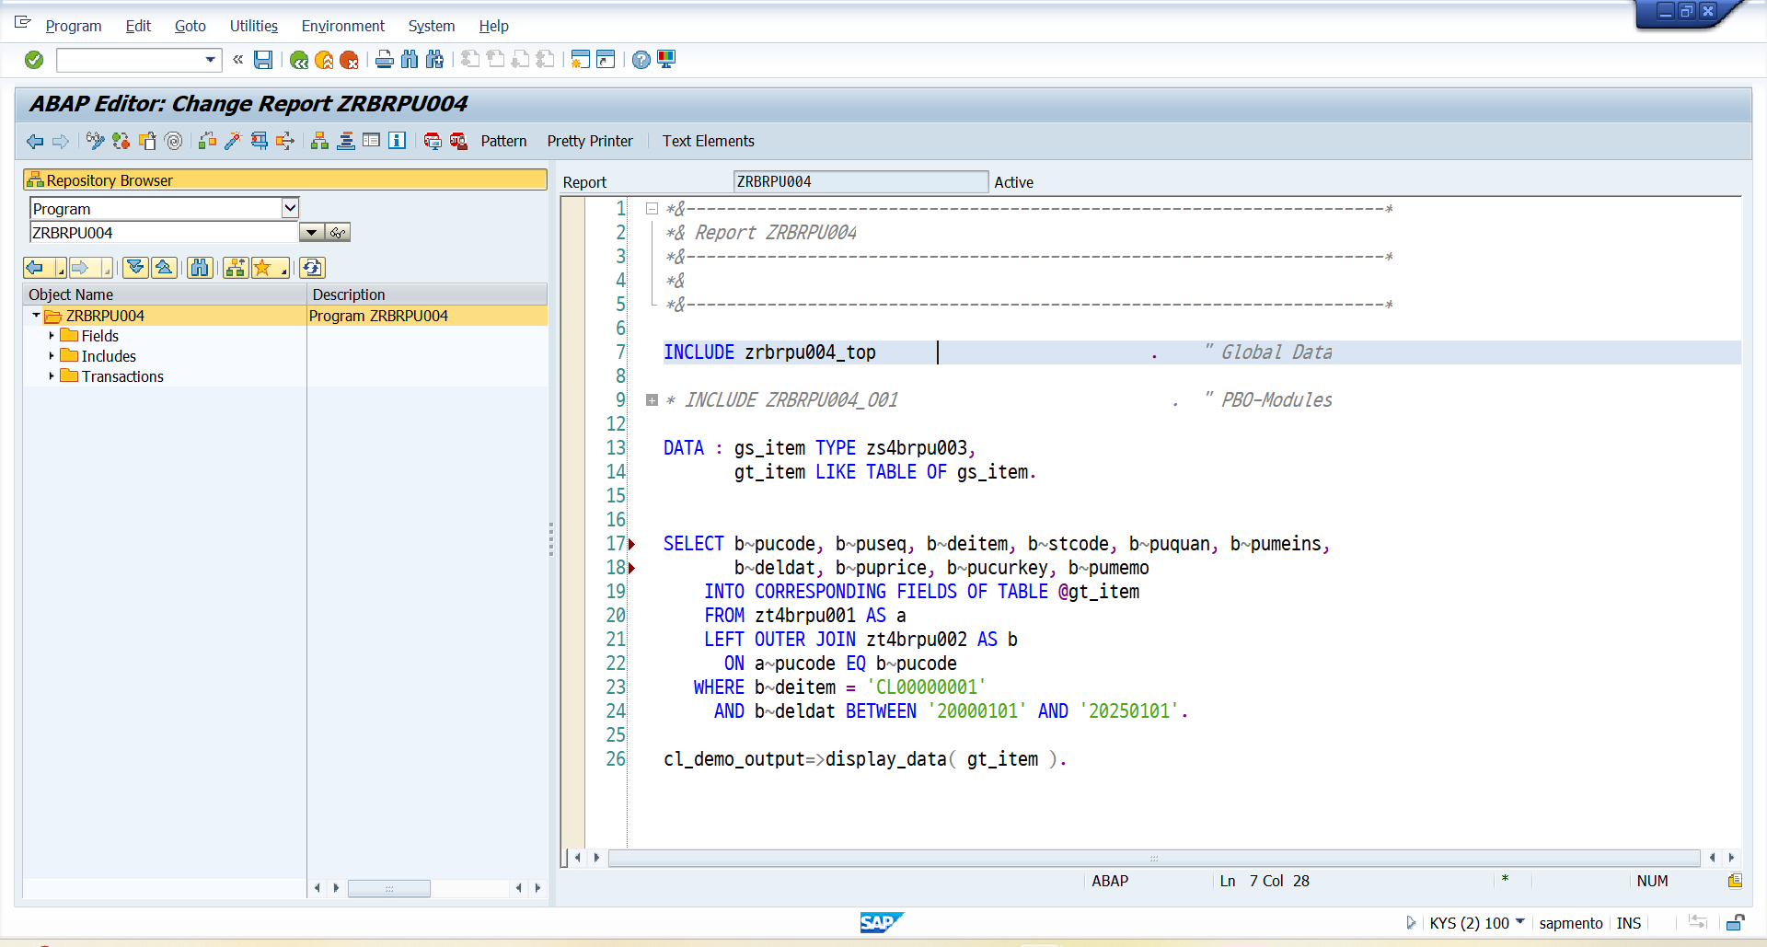Open the Program object type dropdown
Image resolution: width=1767 pixels, height=947 pixels.
[290, 208]
